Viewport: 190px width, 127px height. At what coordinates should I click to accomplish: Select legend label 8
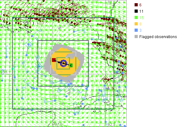pyautogui.click(x=141, y=24)
